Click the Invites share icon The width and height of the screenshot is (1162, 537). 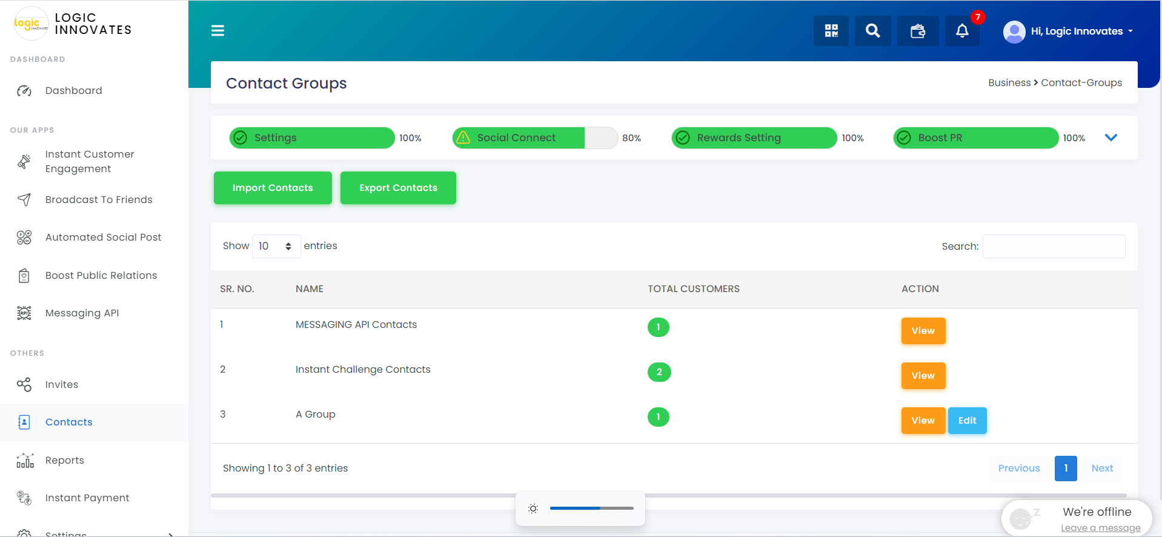point(24,385)
